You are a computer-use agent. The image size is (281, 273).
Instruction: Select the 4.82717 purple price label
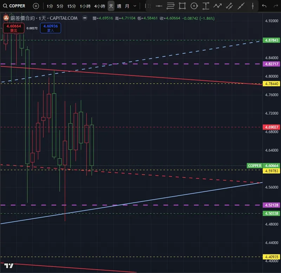271,64
